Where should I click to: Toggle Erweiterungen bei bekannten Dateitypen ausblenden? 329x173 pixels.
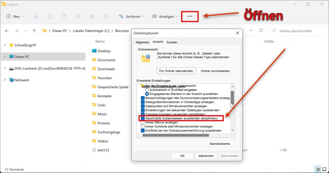143,110
